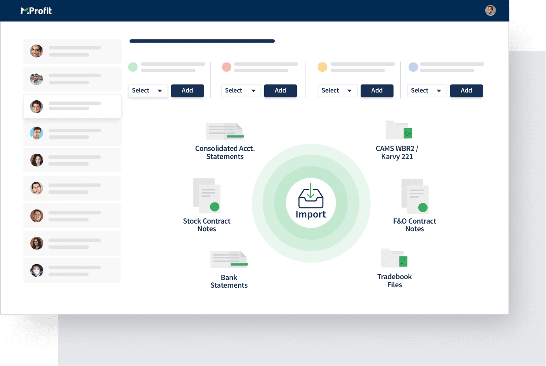The image size is (546, 366).
Task: Open the Select dropdown beside blue dot
Action: tap(427, 90)
